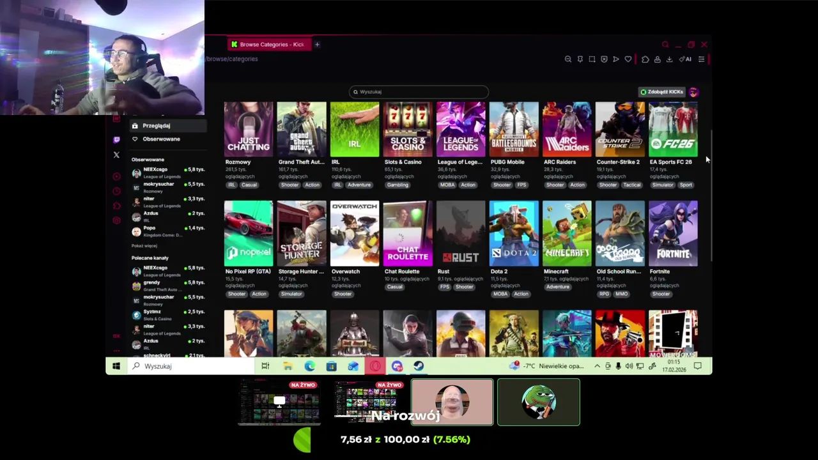Click the pin icon in browser toolbar
Screen dimensions: 818x460
[580, 59]
